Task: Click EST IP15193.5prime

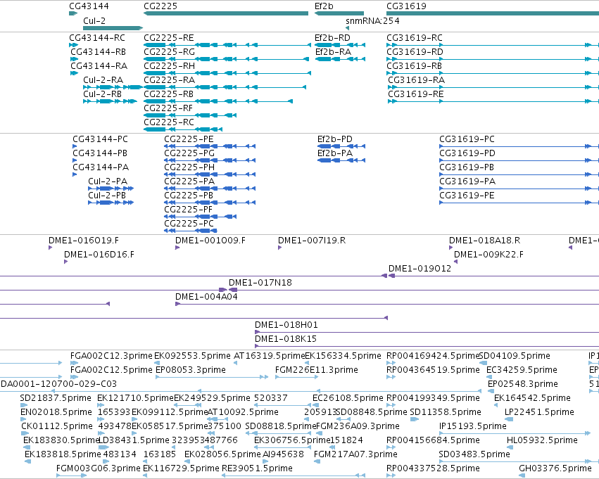Action: (x=473, y=427)
